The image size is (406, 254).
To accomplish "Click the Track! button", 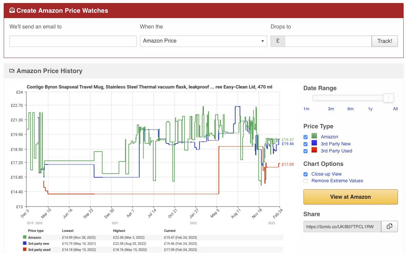I will pyautogui.click(x=384, y=41).
